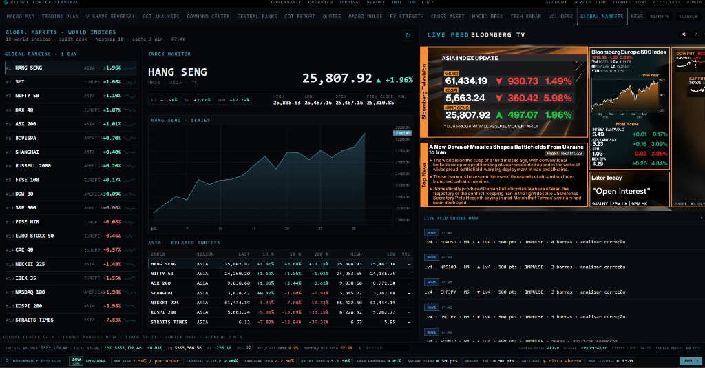Select S&P 500 ranking row
The image size is (705, 368).
70,208
